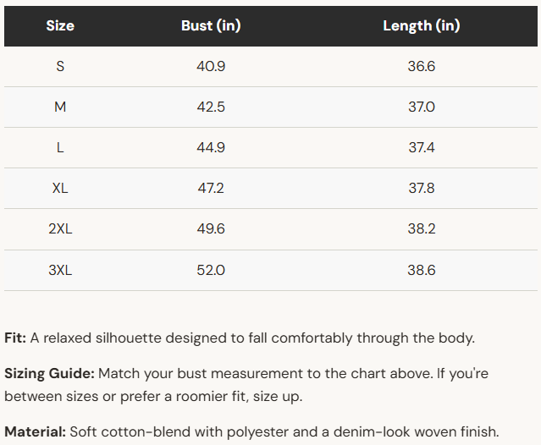
Task: Click the bold Sizing Guide: label
Action: click(x=49, y=374)
